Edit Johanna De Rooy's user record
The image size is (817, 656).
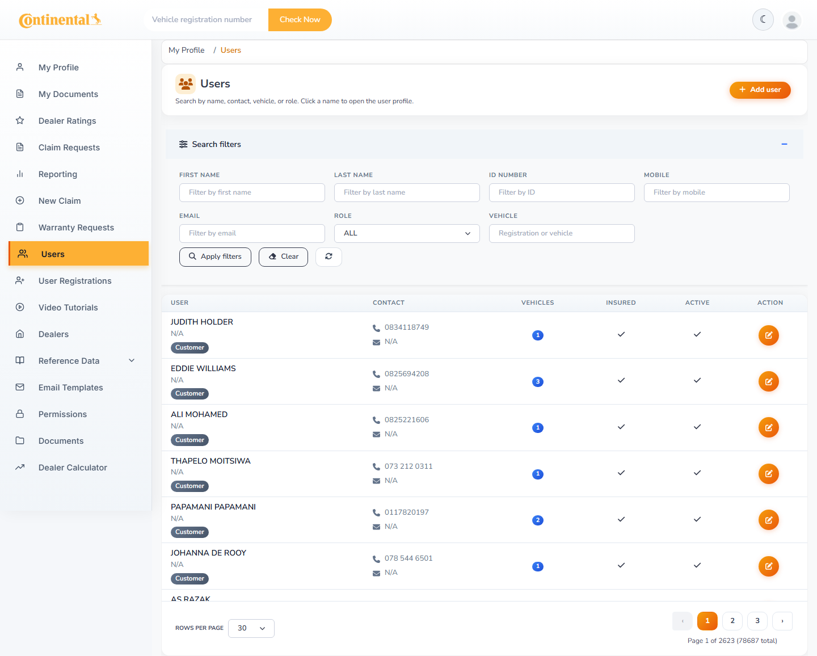tap(768, 566)
